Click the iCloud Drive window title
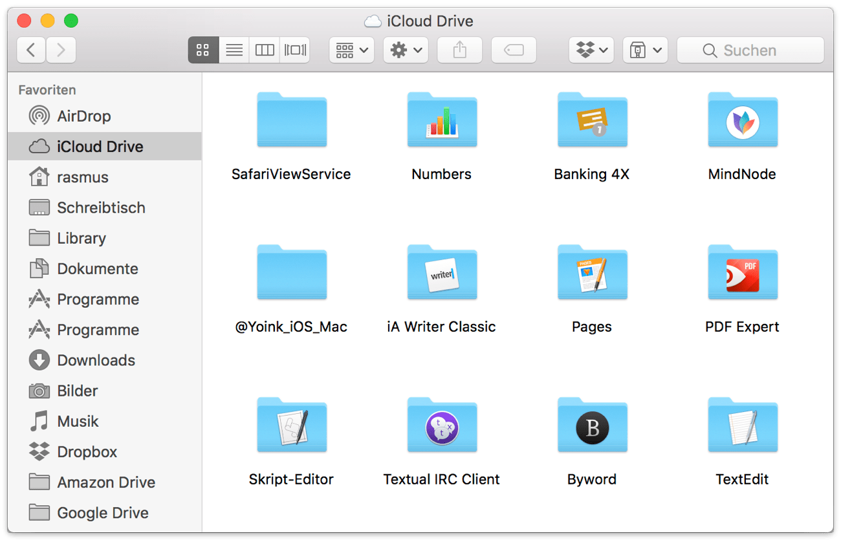This screenshot has height=540, width=841. pyautogui.click(x=430, y=21)
